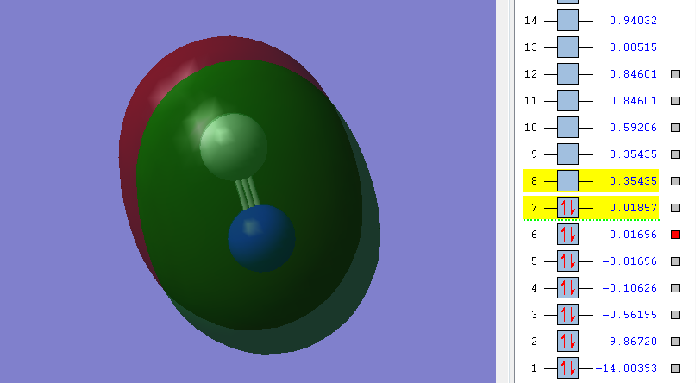Click the highlighted 0.35435 energy of orbital 8
Image resolution: width=696 pixels, height=383 pixels.
(633, 180)
